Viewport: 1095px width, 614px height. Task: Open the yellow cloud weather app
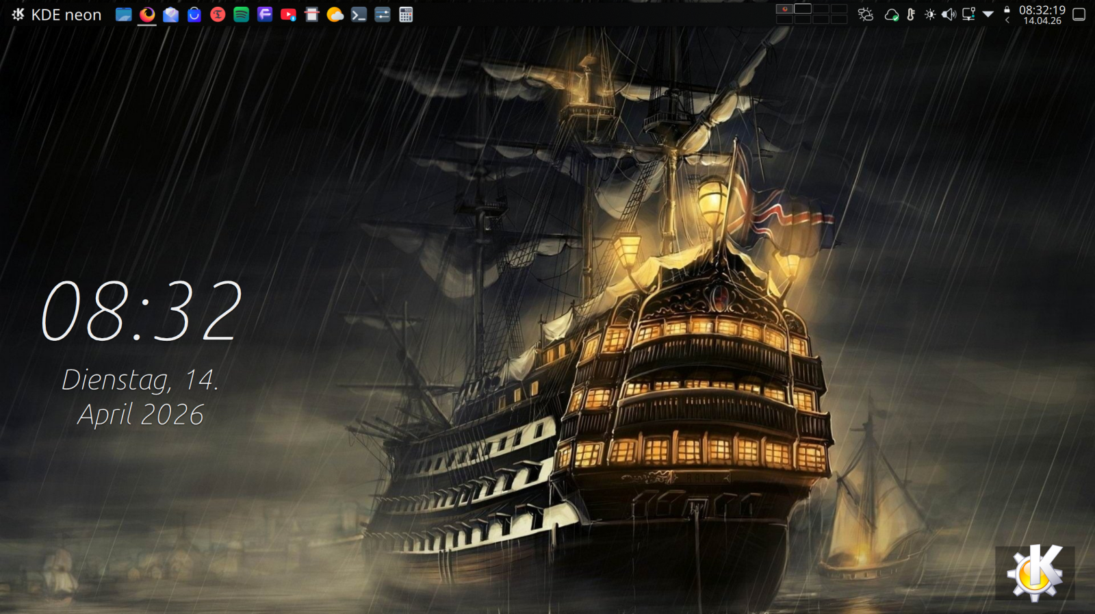pyautogui.click(x=335, y=14)
